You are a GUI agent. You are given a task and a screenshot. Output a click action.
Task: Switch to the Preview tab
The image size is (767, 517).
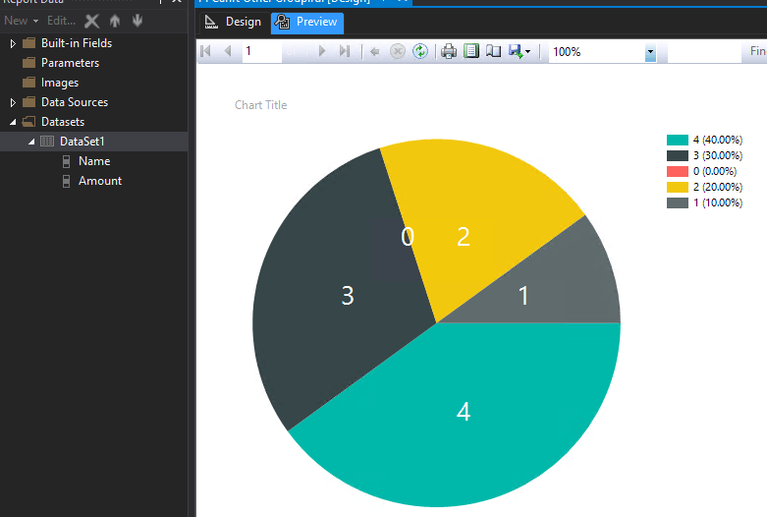[307, 23]
